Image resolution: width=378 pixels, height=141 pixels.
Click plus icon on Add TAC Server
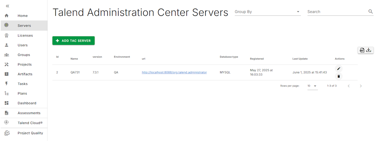(57, 41)
